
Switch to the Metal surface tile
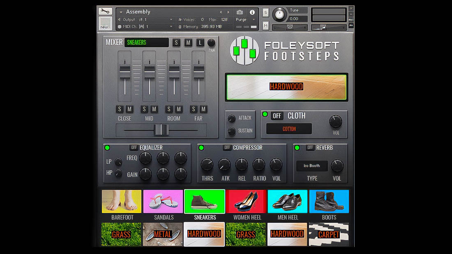(163, 234)
